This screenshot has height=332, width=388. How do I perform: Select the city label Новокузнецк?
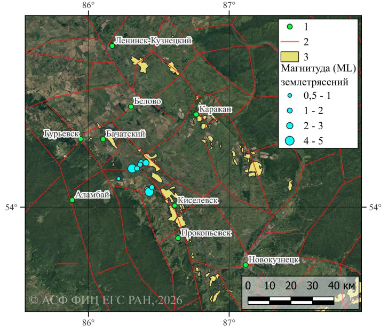pyautogui.click(x=274, y=259)
